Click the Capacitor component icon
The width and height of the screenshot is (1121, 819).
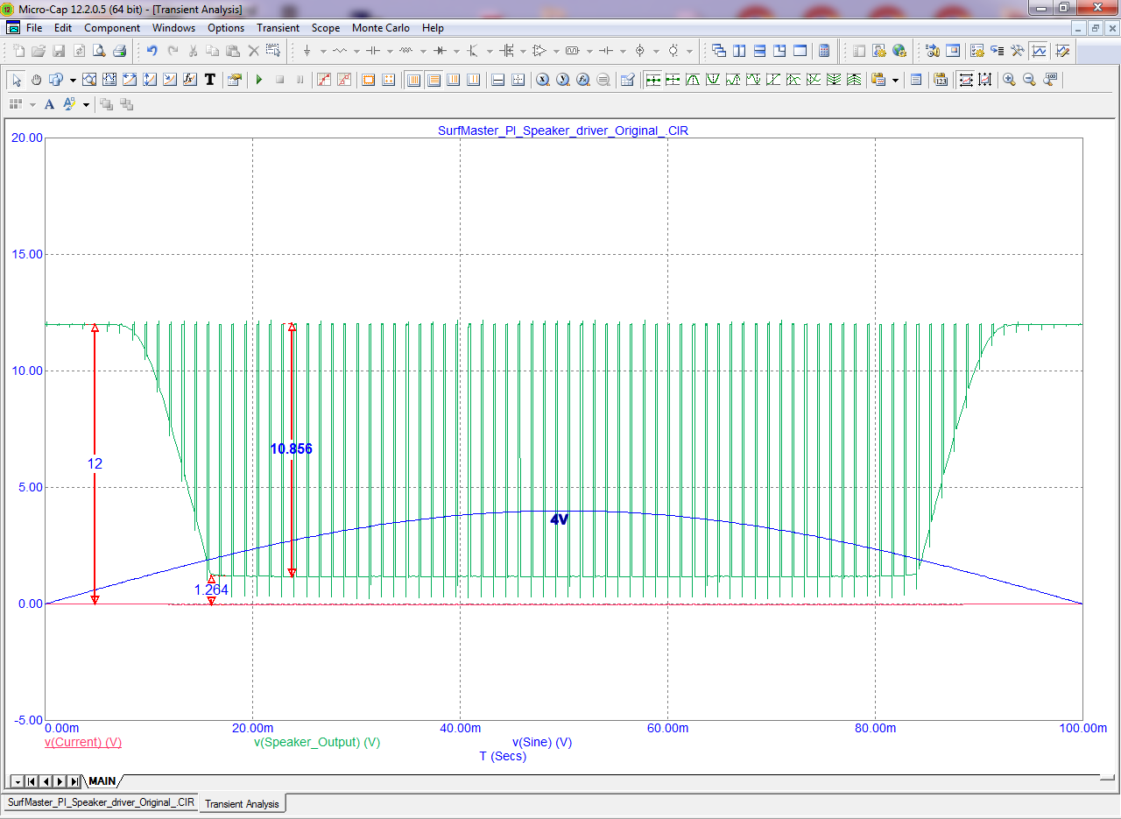(x=373, y=51)
